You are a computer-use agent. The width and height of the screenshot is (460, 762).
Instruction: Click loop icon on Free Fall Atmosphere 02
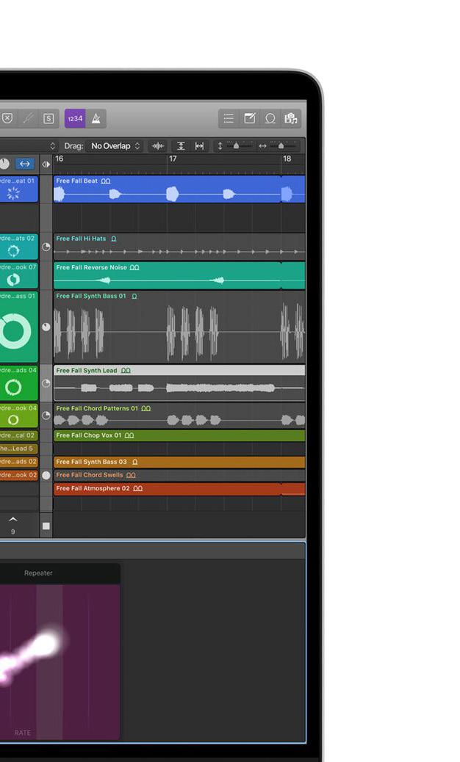[138, 489]
